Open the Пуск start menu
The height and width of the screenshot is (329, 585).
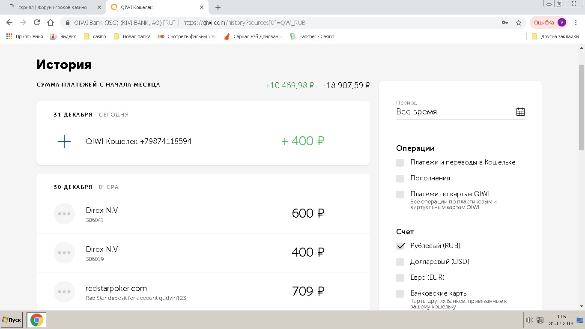coord(12,320)
